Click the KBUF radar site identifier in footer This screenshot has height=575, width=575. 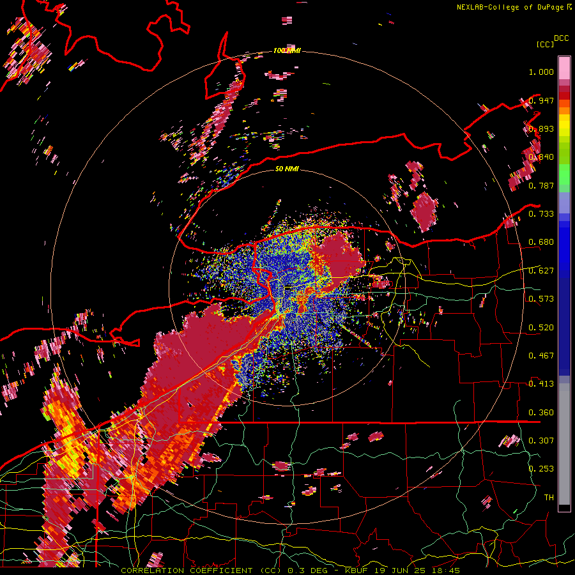(x=357, y=571)
